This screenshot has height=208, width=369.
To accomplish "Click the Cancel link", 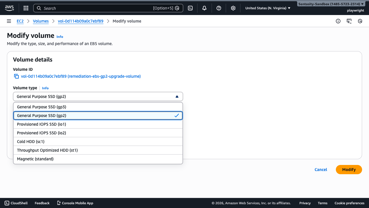I will pyautogui.click(x=321, y=170).
